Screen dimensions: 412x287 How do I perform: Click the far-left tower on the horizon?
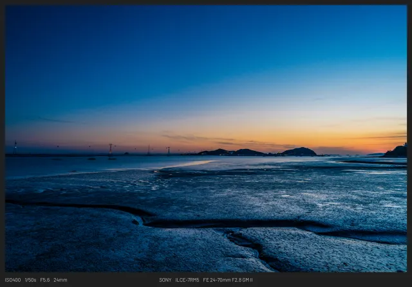click(x=15, y=146)
